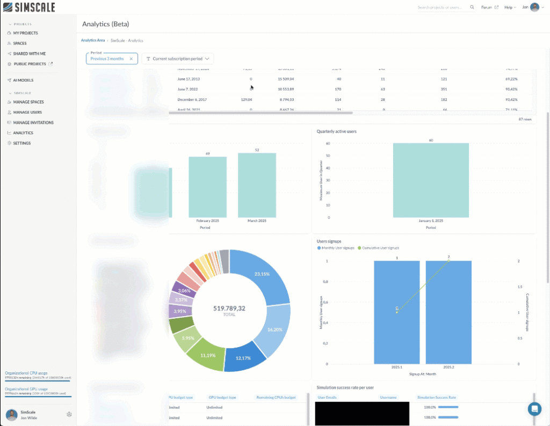Screen dimensions: 550x426
Task: Click the AI Models sidebar icon
Action: 9,80
